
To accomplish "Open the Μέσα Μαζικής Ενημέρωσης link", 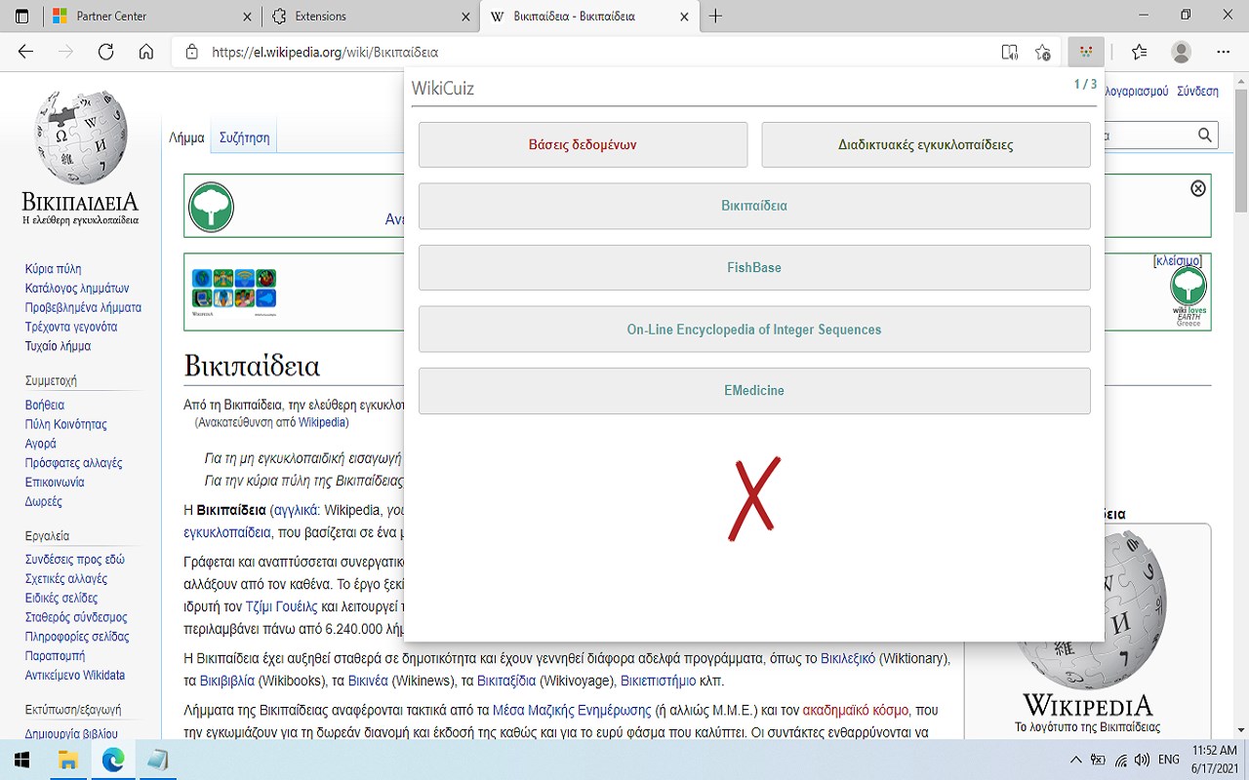I will coord(572,710).
